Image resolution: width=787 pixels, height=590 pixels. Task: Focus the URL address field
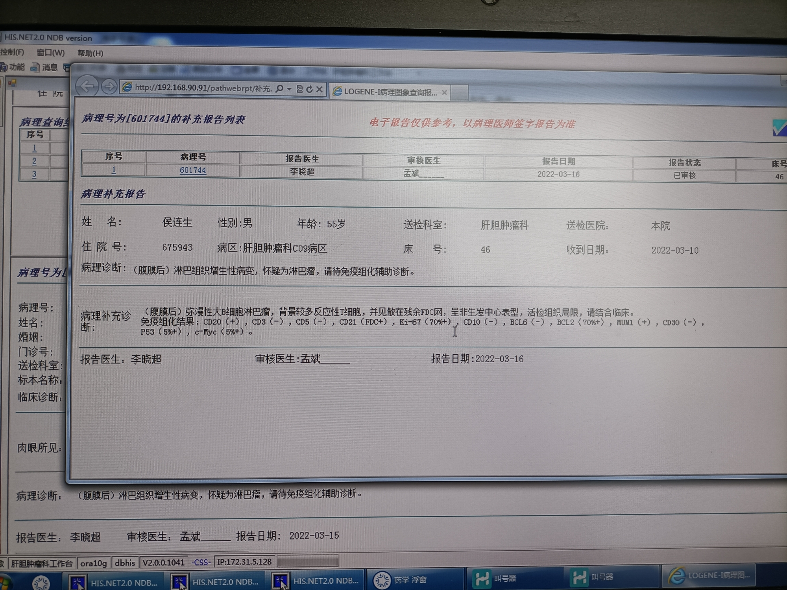(x=203, y=88)
